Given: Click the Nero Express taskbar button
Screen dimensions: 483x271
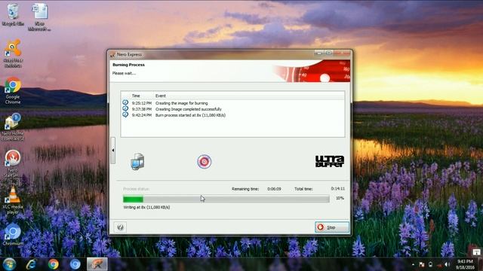Looking at the screenshot, I should (97, 264).
